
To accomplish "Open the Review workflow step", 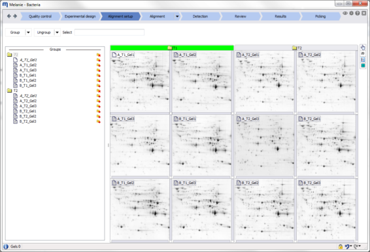I will (240, 16).
